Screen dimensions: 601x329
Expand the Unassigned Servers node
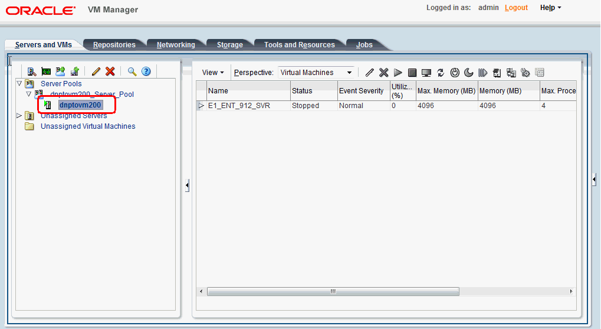[x=19, y=116]
